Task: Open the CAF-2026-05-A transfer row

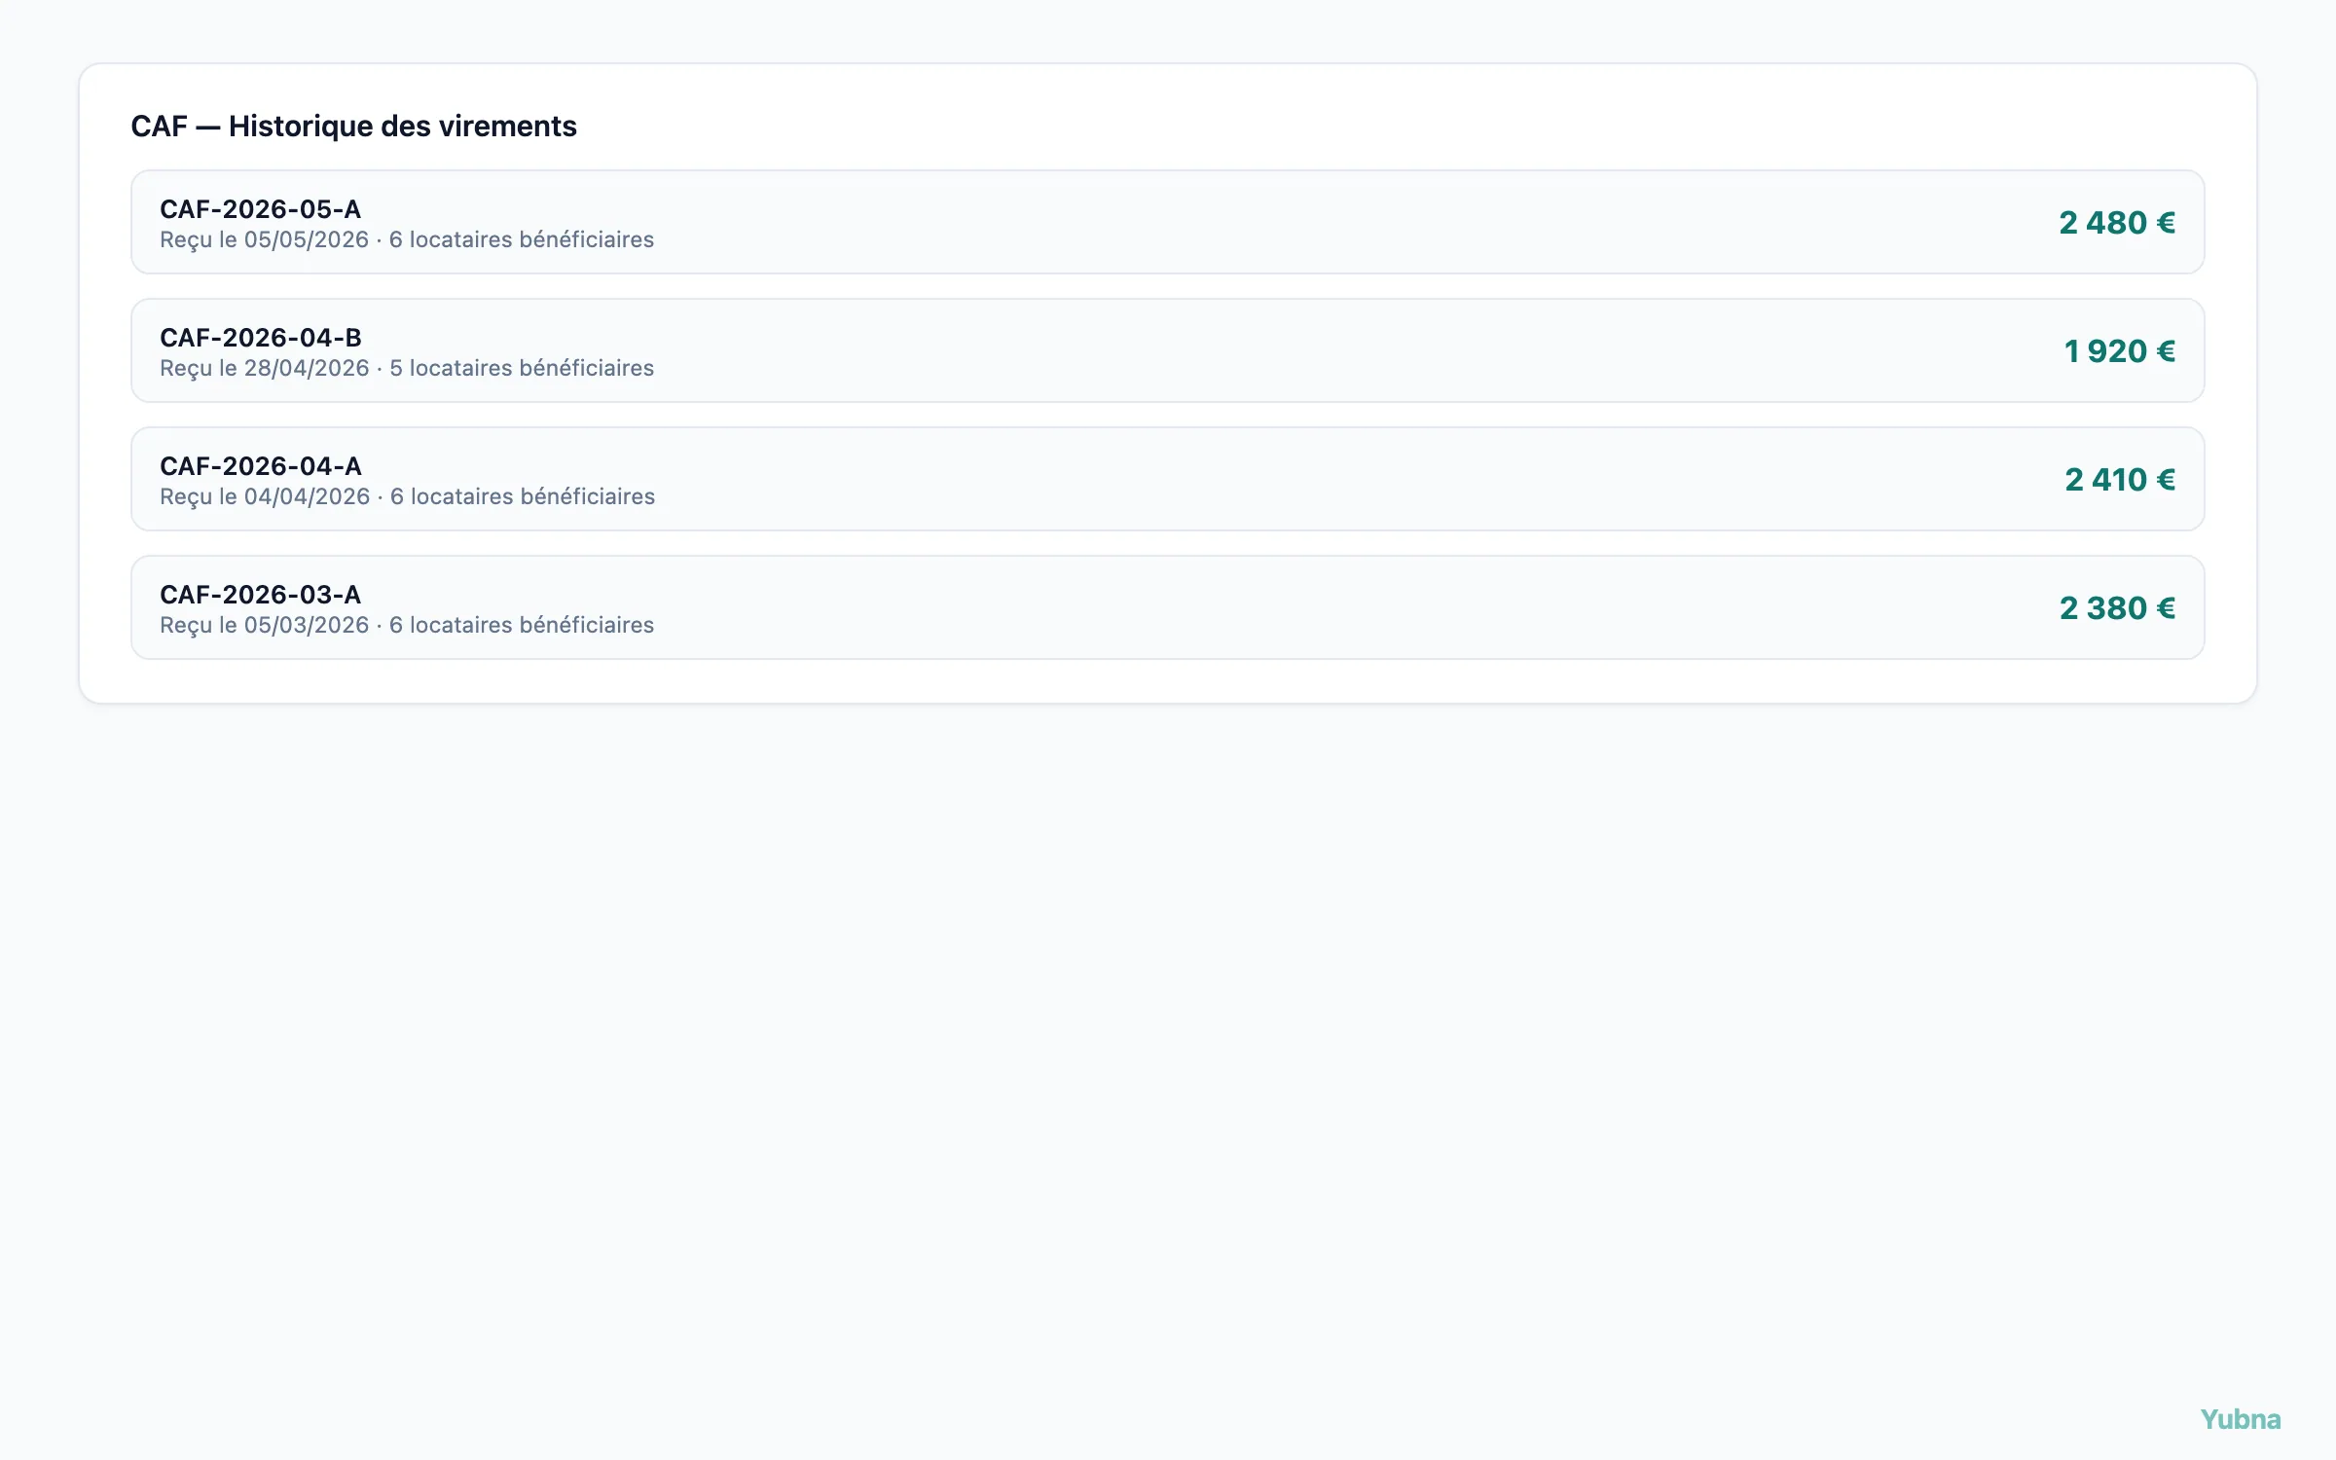Action: coord(1167,222)
